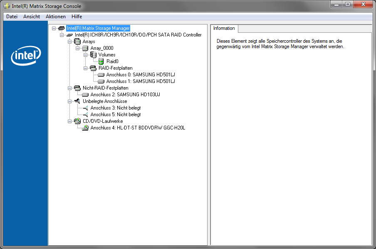Select the 'Unbelegte Anschlüsse' label
This screenshot has width=376, height=249.
coord(105,101)
